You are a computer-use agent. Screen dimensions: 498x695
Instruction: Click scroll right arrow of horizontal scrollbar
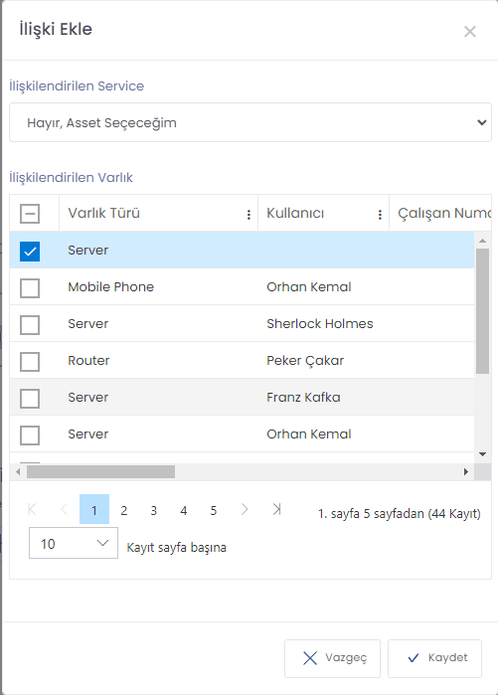click(x=465, y=471)
